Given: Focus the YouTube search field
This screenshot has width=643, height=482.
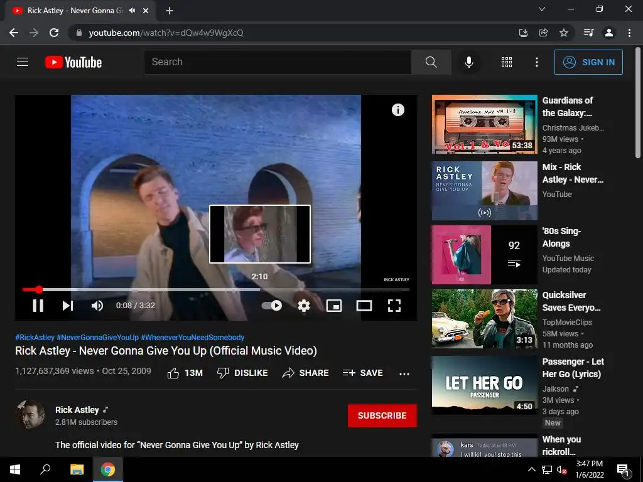Looking at the screenshot, I should [278, 62].
